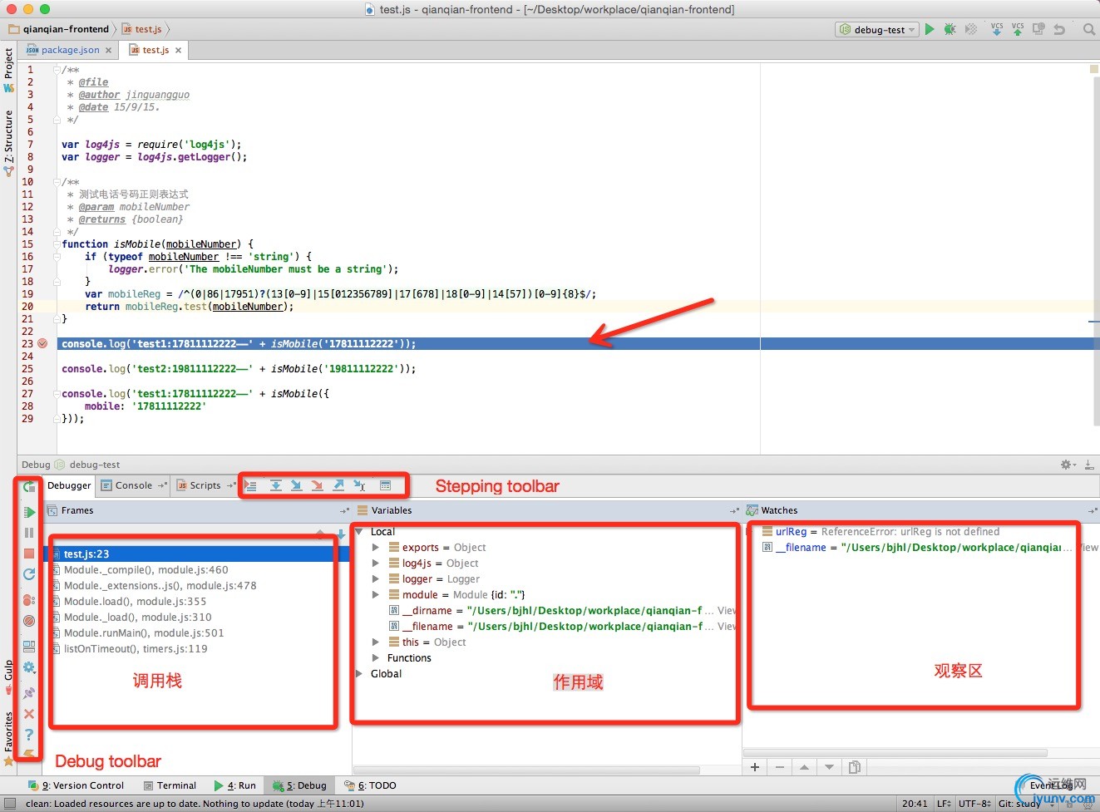Click the Undo arrow in main toolbar
1100x812 pixels.
click(x=1059, y=29)
